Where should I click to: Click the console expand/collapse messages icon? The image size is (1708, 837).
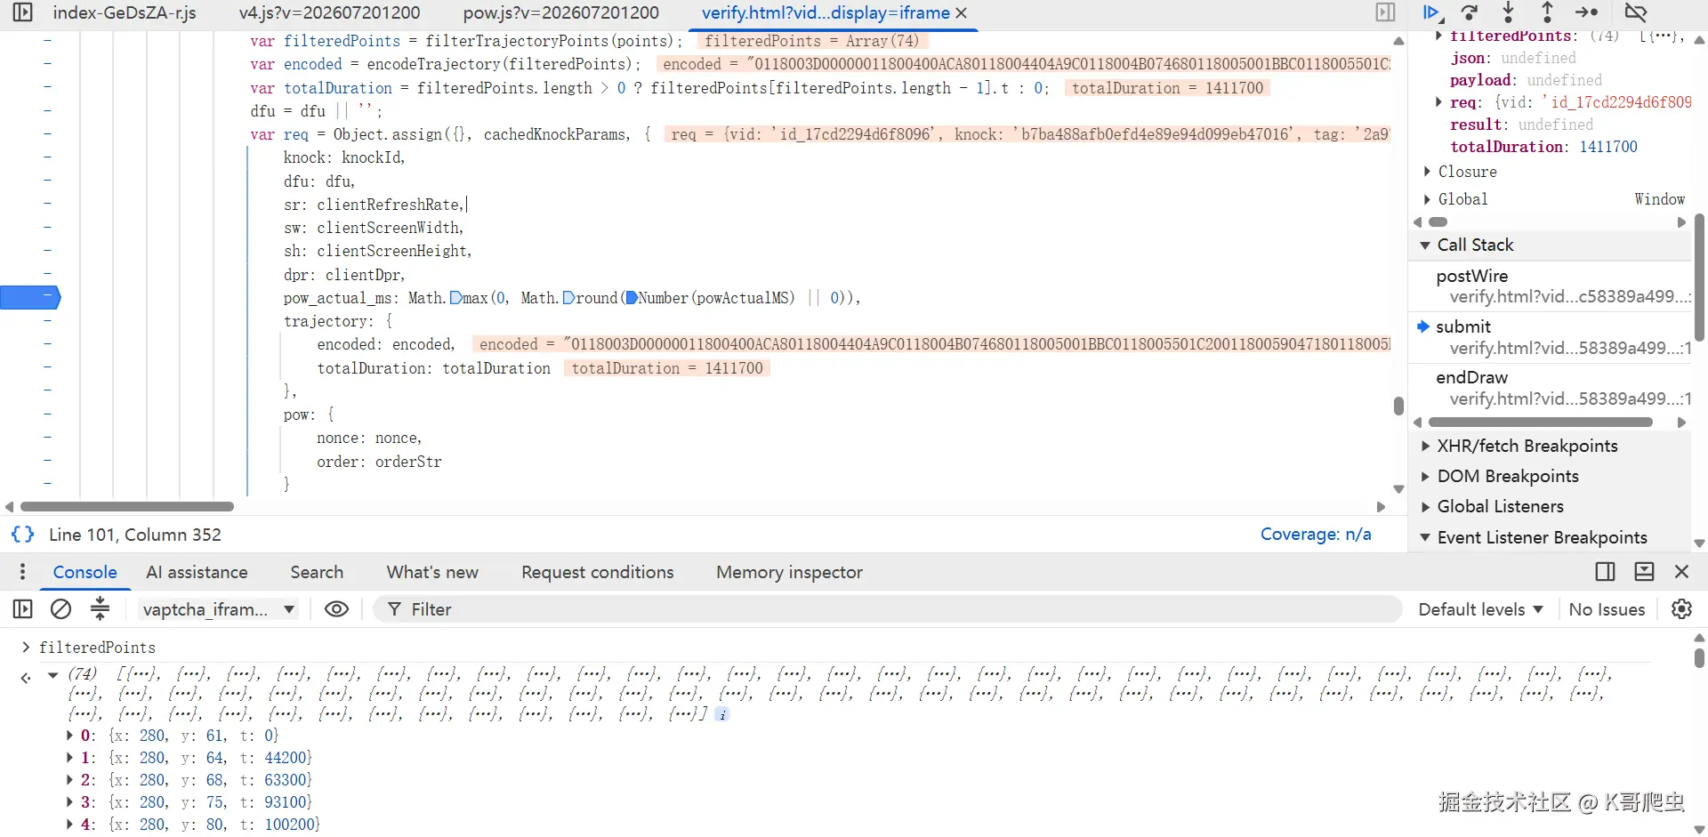pyautogui.click(x=101, y=608)
